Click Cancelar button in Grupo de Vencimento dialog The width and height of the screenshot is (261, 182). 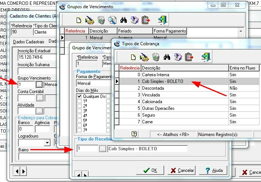pyautogui.click(x=182, y=170)
